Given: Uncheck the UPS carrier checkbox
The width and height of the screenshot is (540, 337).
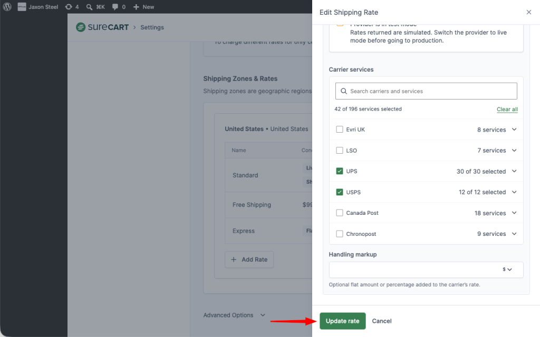Looking at the screenshot, I should pyautogui.click(x=340, y=171).
